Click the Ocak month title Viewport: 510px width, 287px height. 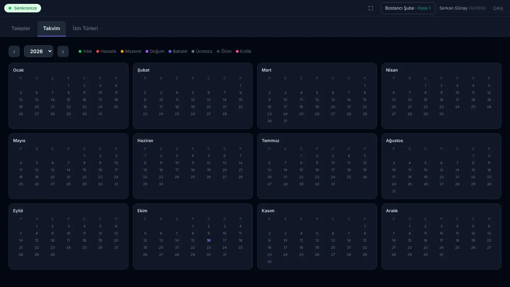[18, 70]
